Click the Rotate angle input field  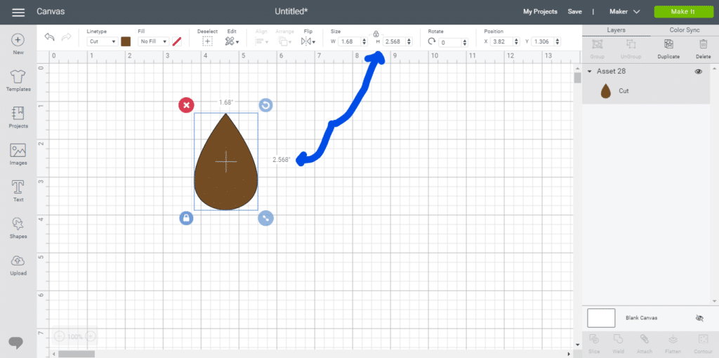pos(450,43)
